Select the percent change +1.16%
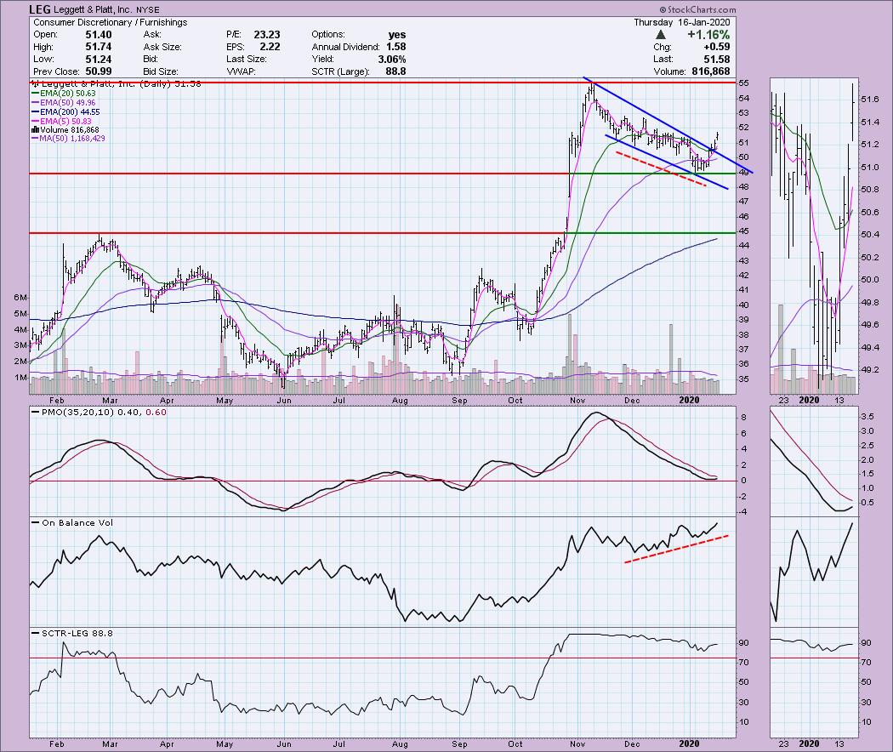The image size is (893, 752). click(708, 35)
